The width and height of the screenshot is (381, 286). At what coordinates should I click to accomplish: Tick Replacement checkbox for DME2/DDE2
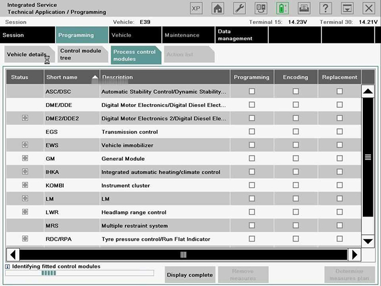[340, 118]
